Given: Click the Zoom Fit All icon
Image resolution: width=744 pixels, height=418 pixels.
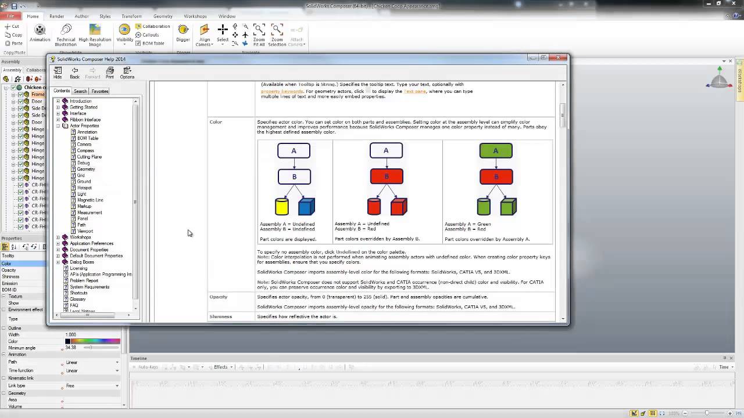Looking at the screenshot, I should click(259, 29).
